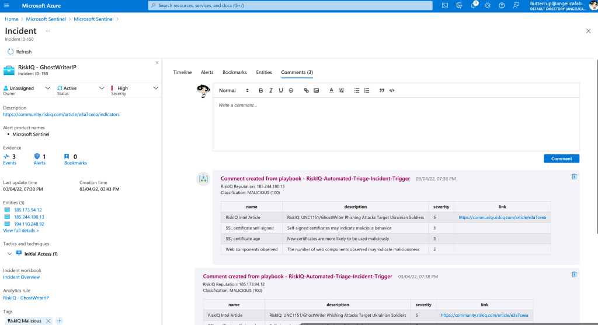
Task: Delete the first playbook comment via trash icon
Action: tap(574, 176)
